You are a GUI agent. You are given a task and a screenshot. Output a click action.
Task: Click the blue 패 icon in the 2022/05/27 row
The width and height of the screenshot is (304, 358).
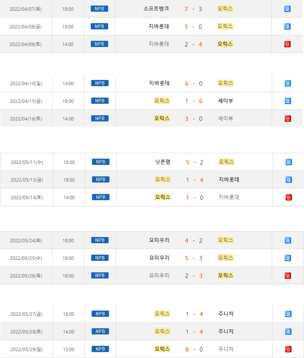pyautogui.click(x=288, y=314)
